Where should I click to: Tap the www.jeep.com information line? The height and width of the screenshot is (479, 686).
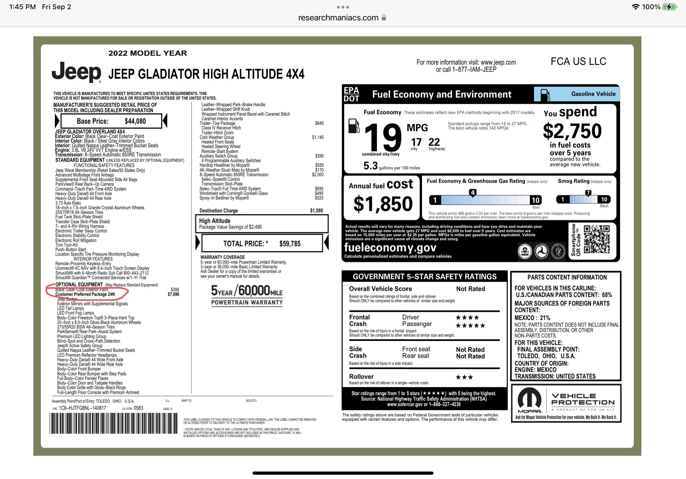click(466, 62)
